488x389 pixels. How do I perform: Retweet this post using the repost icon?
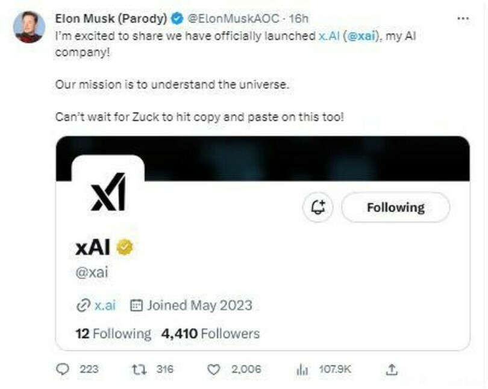pos(140,369)
